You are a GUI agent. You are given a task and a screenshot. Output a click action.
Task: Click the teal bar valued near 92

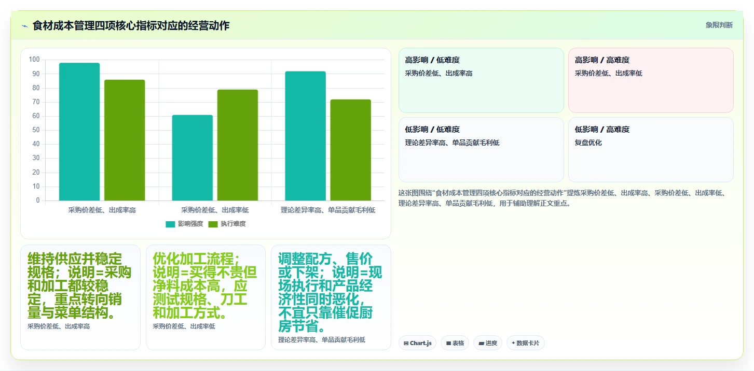click(305, 136)
